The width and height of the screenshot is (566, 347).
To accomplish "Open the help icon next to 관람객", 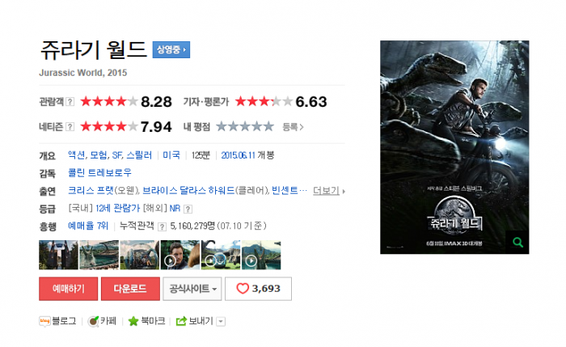I will (70, 102).
